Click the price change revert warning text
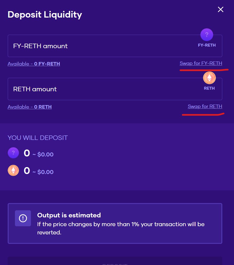Image resolution: width=234 pixels, height=265 pixels. pyautogui.click(x=121, y=228)
